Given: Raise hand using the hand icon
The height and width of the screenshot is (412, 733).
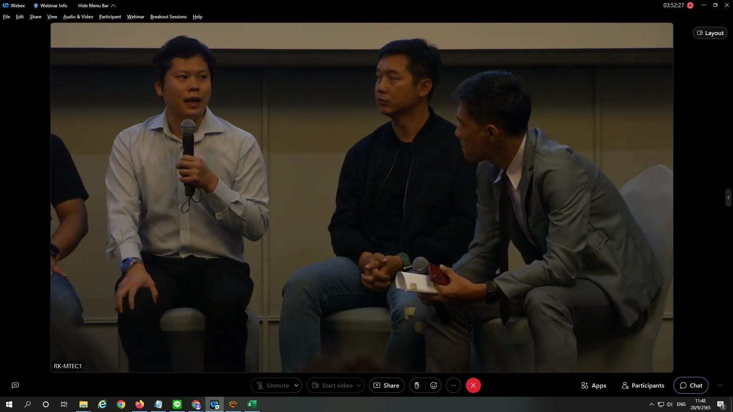Looking at the screenshot, I should [417, 385].
